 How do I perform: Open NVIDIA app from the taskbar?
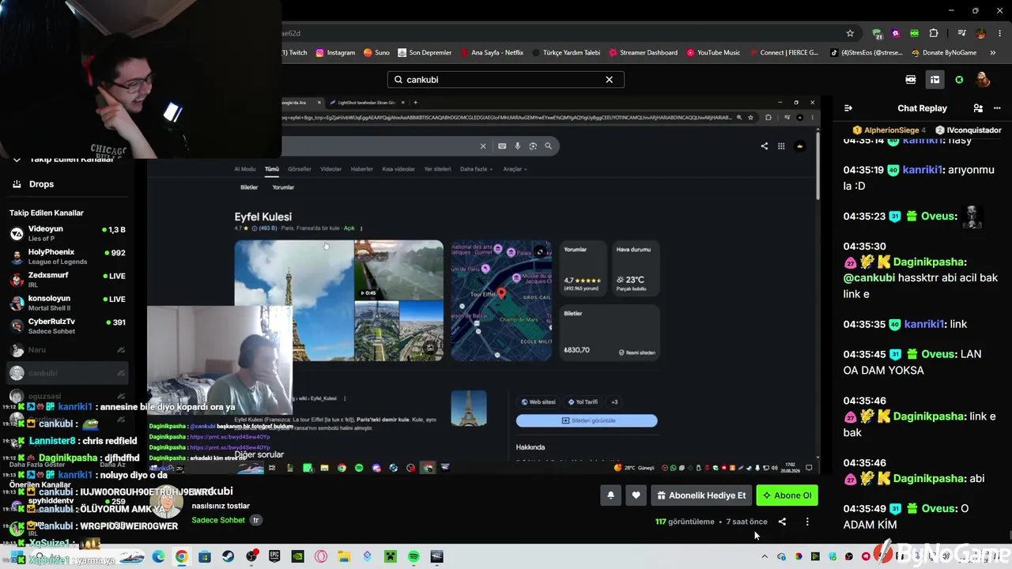pos(297,557)
